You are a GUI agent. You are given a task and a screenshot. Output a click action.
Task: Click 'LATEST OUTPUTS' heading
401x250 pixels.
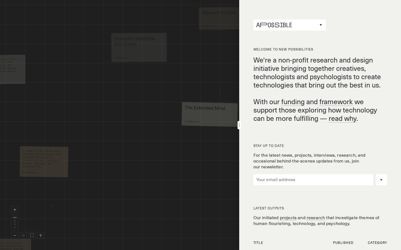269,208
